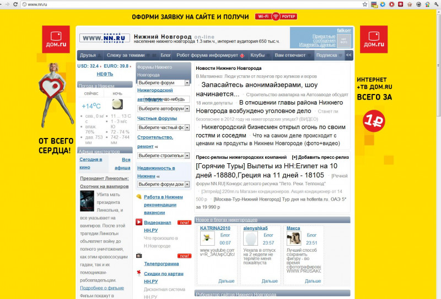Open Макса blog author link

(x=293, y=228)
